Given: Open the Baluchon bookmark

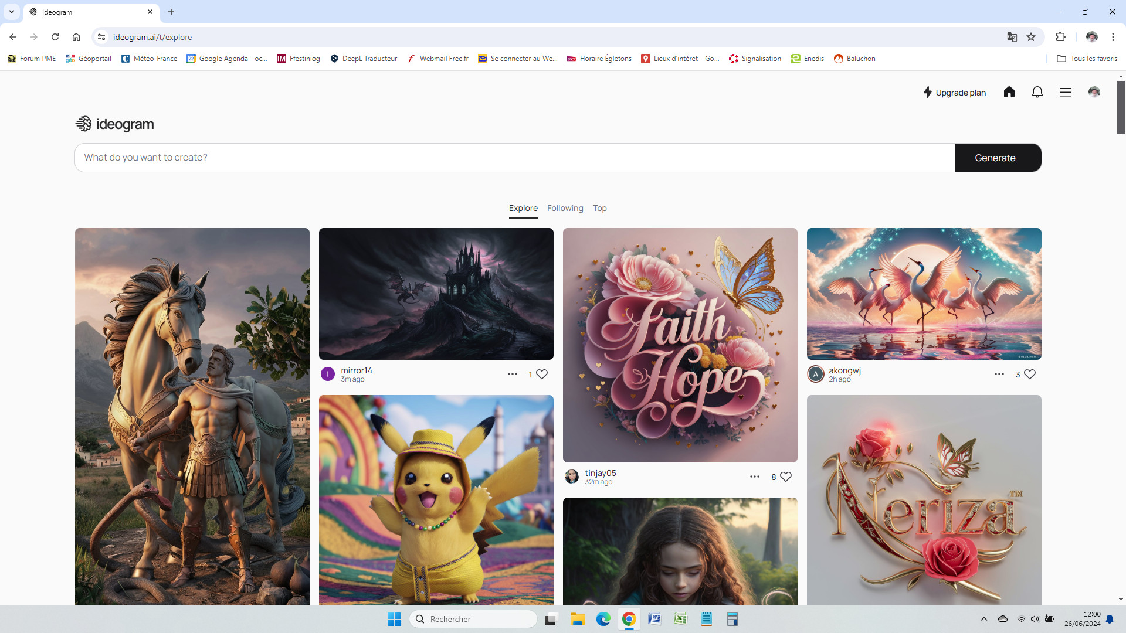Looking at the screenshot, I should (x=854, y=59).
